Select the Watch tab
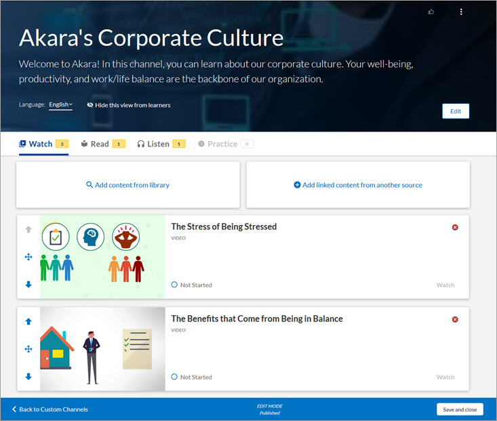 click(41, 144)
